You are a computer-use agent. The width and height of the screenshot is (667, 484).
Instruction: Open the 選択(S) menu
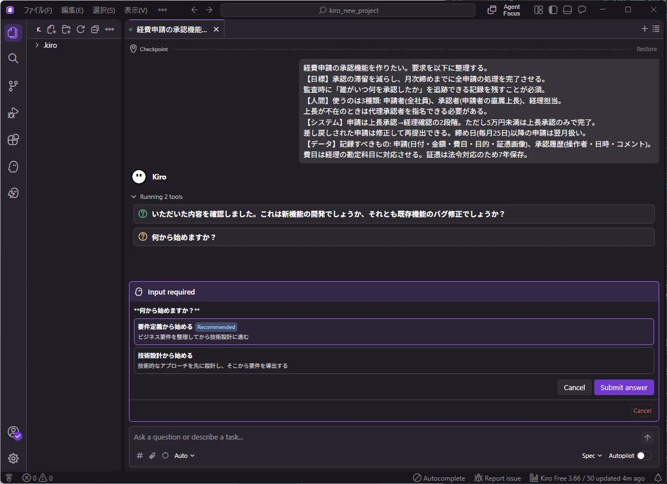click(x=104, y=10)
